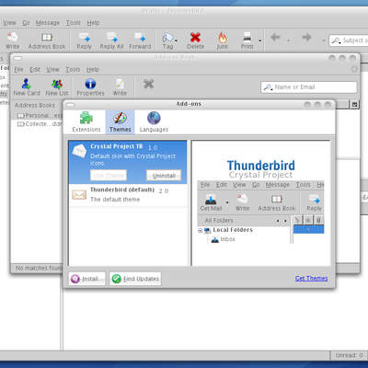Go back with left arrow in main toolbar
Screen dimensions: 368x368
(x=275, y=38)
